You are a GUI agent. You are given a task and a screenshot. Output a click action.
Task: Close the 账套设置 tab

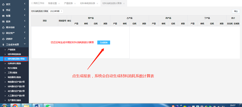[x=59, y=3]
